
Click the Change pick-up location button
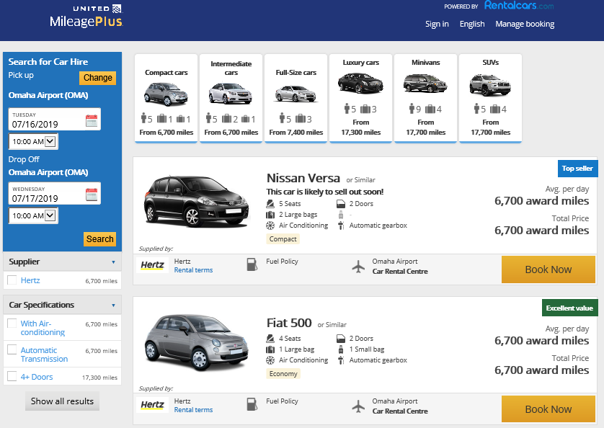point(98,78)
